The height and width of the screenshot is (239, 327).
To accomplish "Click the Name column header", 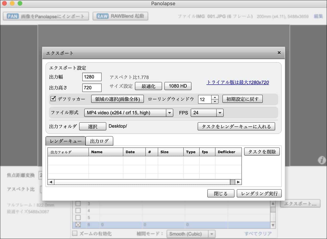I will coord(106,152).
